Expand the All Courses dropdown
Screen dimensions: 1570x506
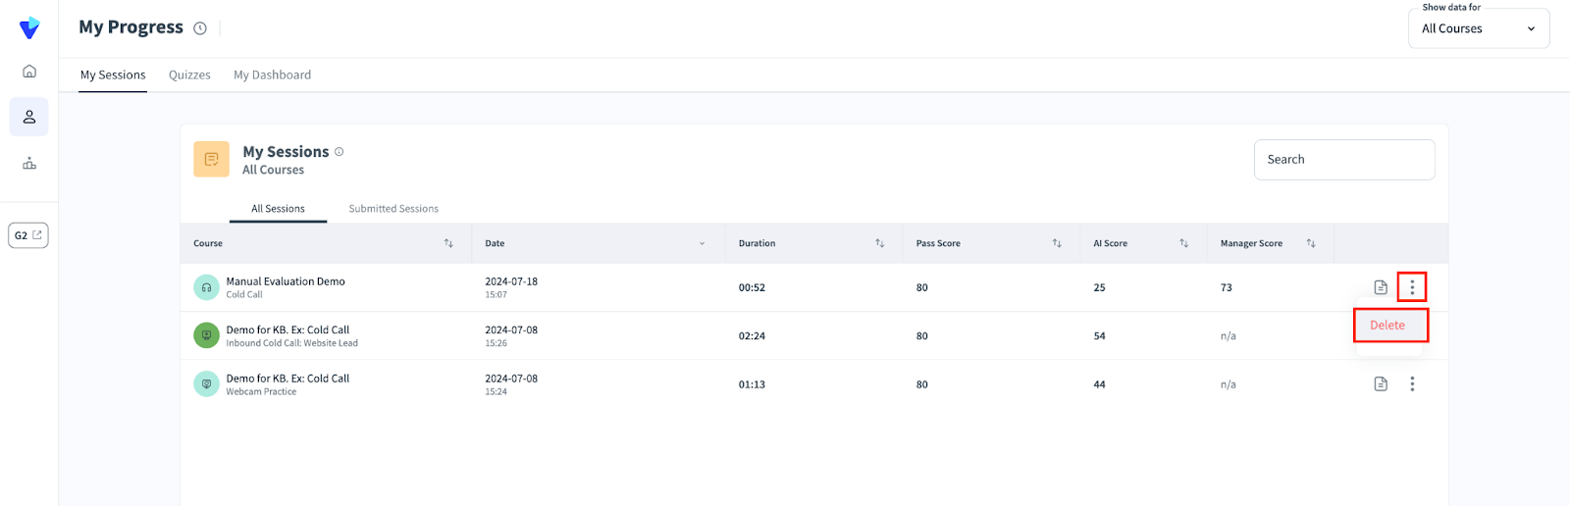coord(1478,28)
